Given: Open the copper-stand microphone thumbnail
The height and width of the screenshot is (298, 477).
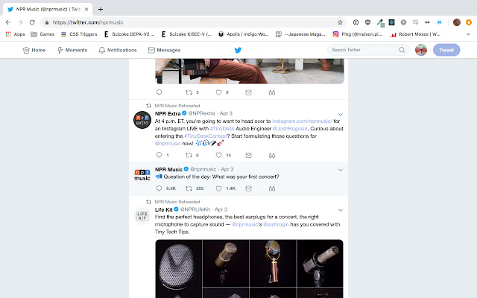Looking at the screenshot, I should coord(273,263).
